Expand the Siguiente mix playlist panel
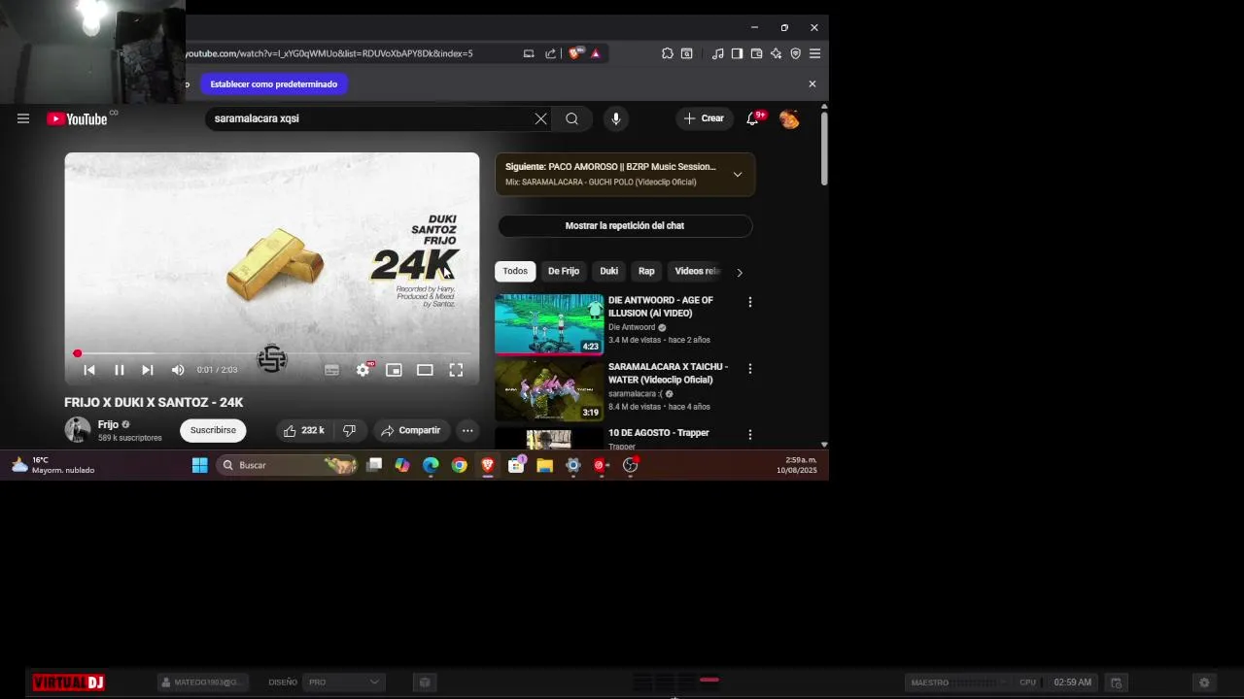Screen dimensions: 1244x699 tap(737, 175)
